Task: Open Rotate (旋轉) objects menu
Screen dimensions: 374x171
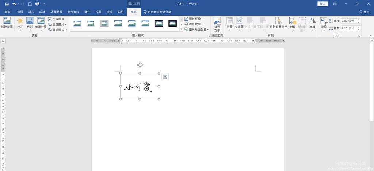Action: pyautogui.click(x=312, y=24)
